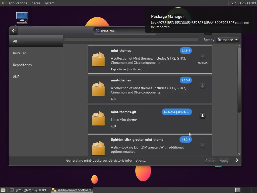The image size is (257, 193).
Task: Toggle installed check for chaotic-aur mint-themes
Action: point(203,56)
